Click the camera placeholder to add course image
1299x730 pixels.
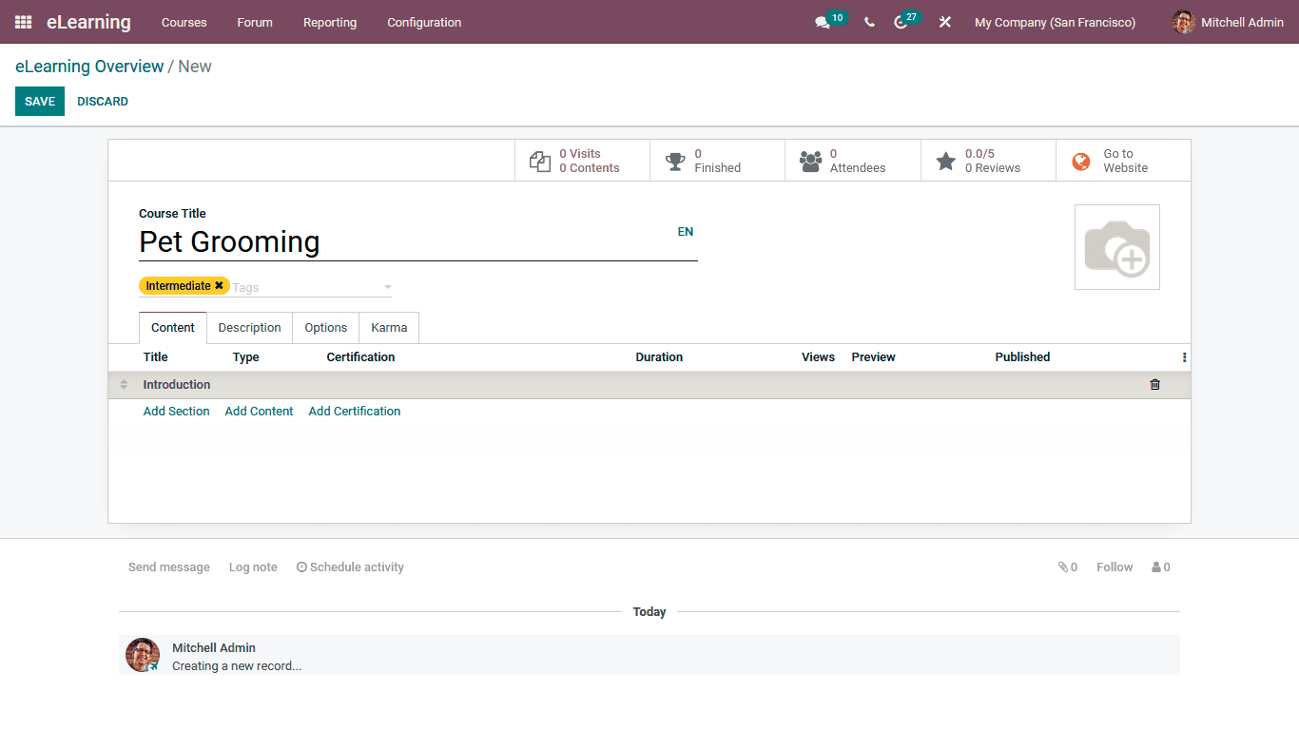click(1116, 246)
